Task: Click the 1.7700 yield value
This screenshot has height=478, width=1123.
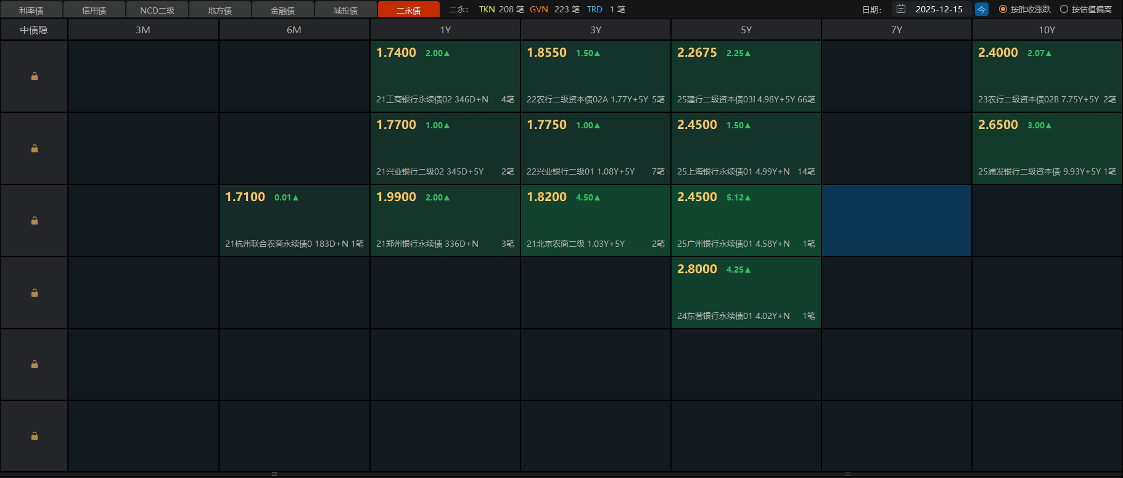Action: coord(396,125)
